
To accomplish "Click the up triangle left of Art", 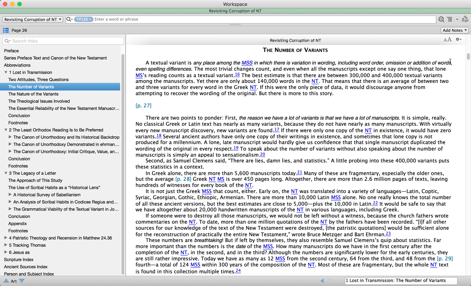I will pos(6,281).
